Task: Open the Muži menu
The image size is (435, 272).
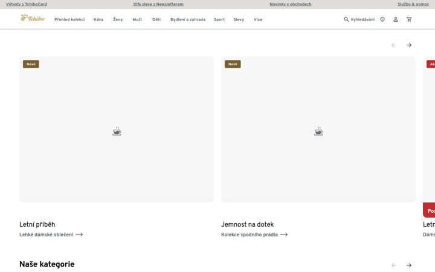Action: (137, 19)
